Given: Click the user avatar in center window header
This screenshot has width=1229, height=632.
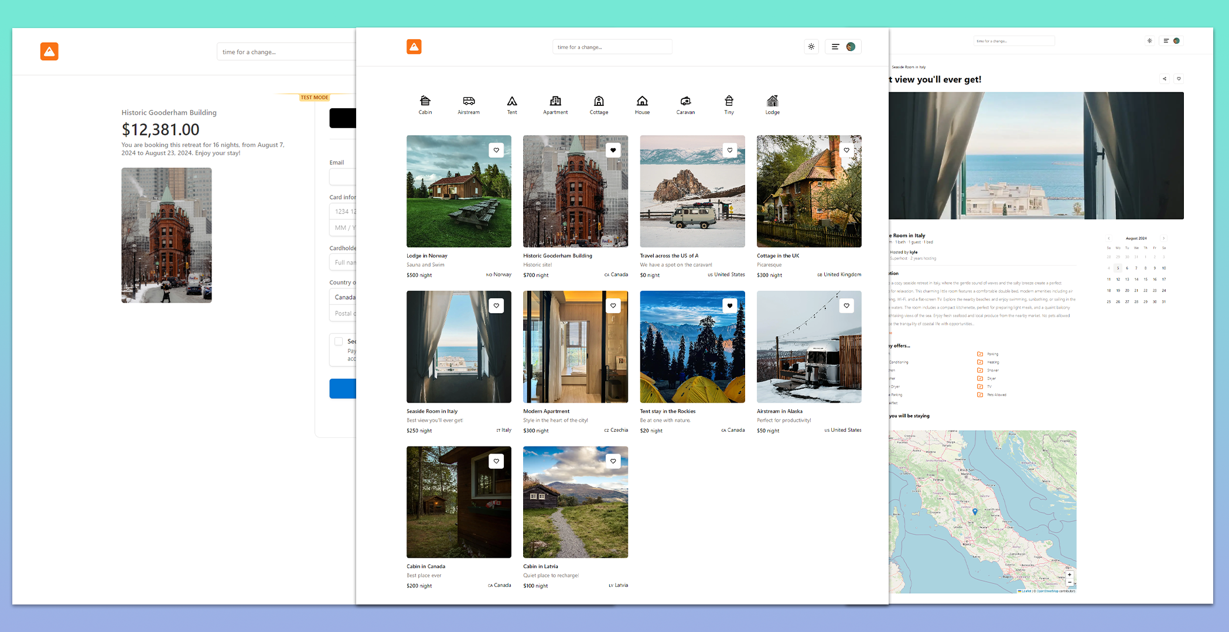Looking at the screenshot, I should tap(851, 47).
